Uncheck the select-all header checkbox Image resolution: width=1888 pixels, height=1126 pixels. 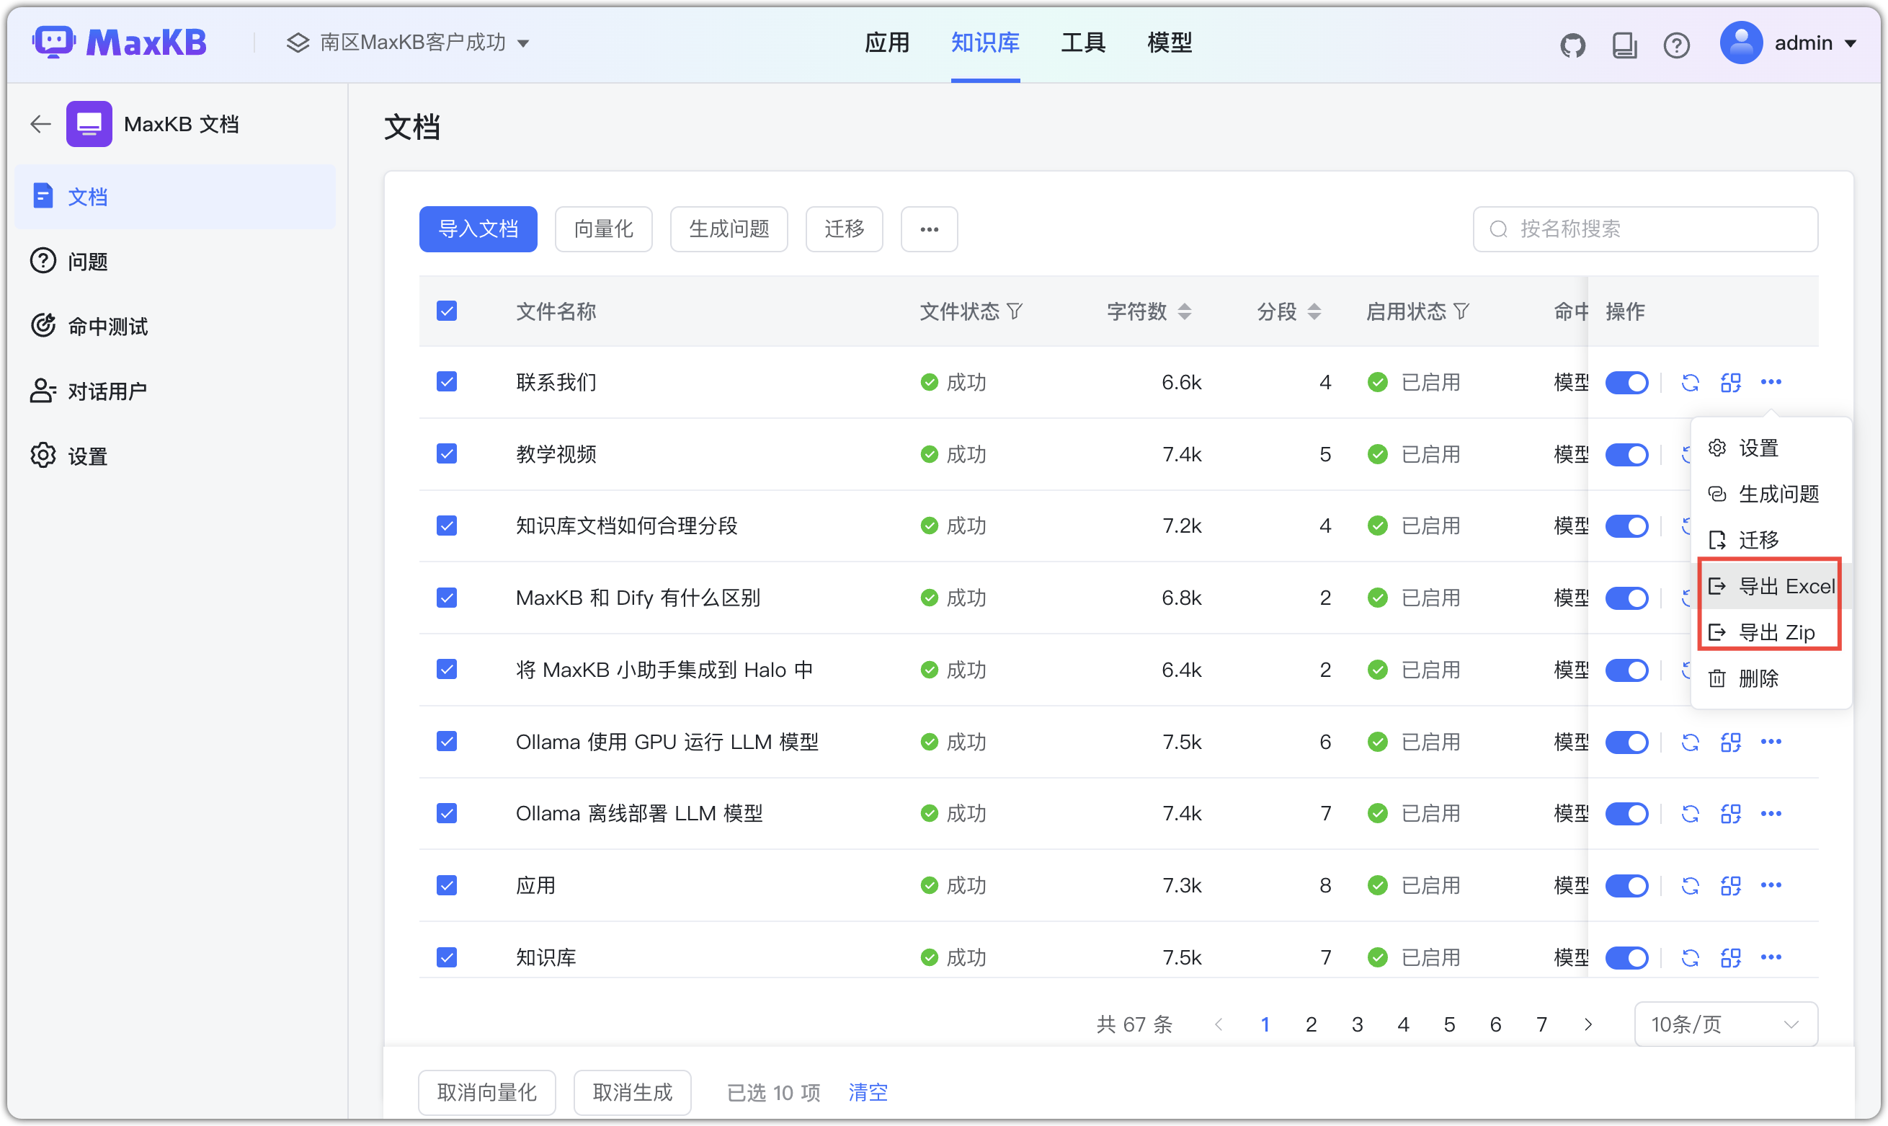coord(447,311)
